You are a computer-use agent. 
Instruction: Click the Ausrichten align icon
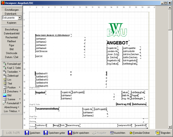click(x=112, y=133)
